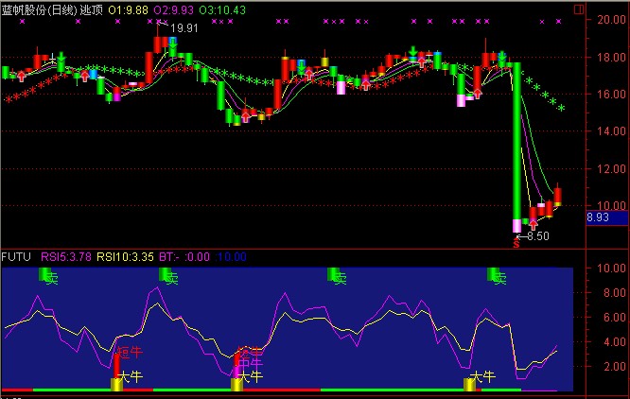Click the red up-arrow beside the 8.50 low

[x=534, y=224]
